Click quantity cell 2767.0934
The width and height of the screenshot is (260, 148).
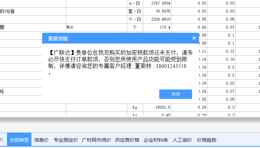coord(157,3)
